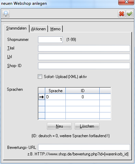Image resolution: width=135 pixels, height=164 pixels.
Task: Click the light bulb hint icon
Action: pos(6,14)
